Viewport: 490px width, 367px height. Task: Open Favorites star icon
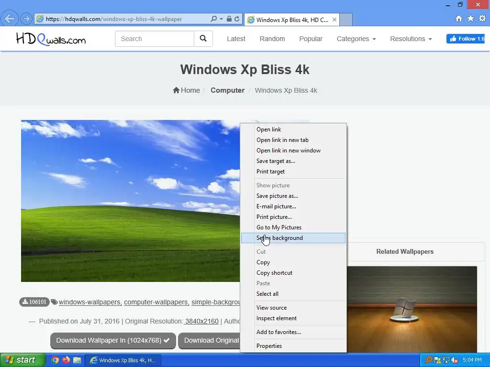coord(471,19)
